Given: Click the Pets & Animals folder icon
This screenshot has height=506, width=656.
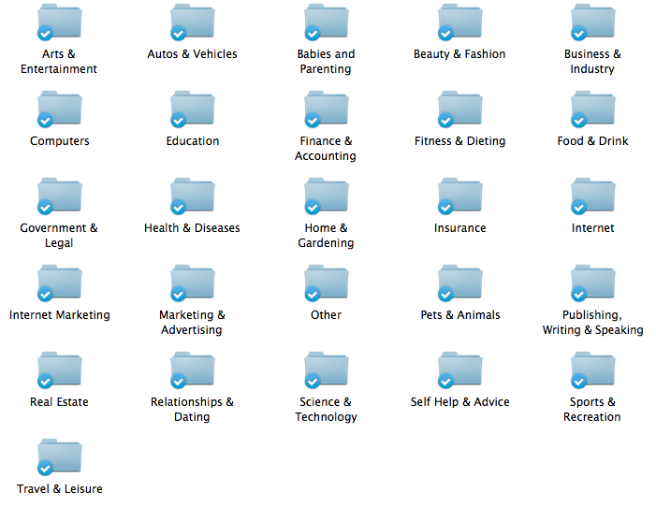Looking at the screenshot, I should pyautogui.click(x=460, y=283).
